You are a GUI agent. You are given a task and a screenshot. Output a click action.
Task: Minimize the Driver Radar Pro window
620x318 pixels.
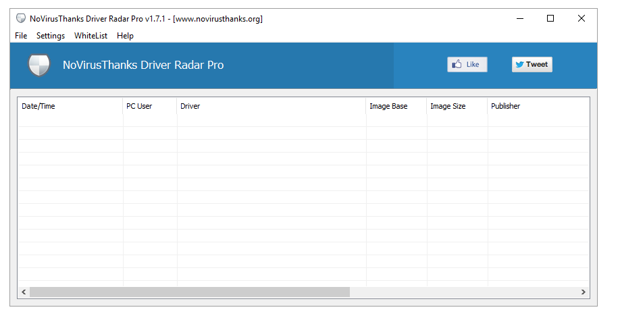tap(520, 18)
